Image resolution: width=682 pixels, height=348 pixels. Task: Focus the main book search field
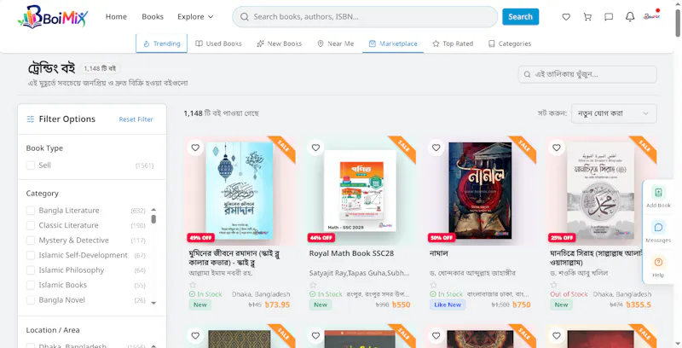pyautogui.click(x=365, y=17)
